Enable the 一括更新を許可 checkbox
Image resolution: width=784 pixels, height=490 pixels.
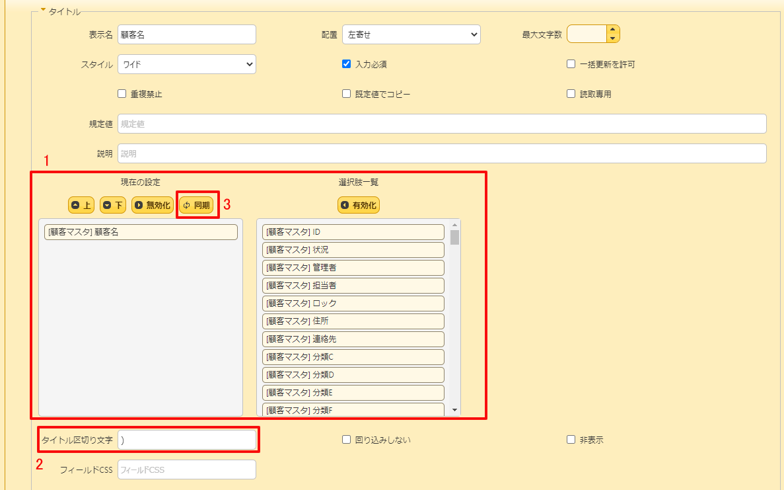[571, 63]
